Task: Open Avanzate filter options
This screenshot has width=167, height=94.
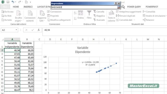Action: click(x=99, y=20)
